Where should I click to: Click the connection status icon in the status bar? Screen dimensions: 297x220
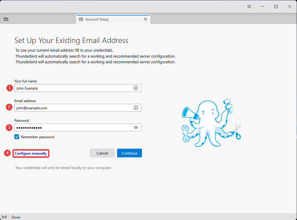click(4, 217)
